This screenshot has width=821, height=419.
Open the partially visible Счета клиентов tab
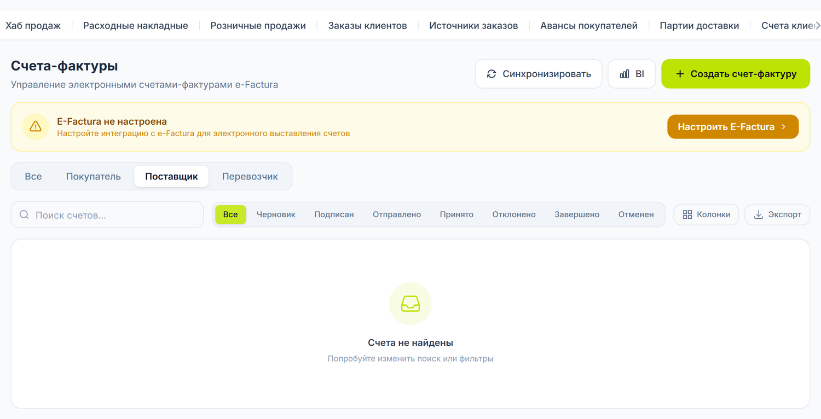[x=788, y=26]
